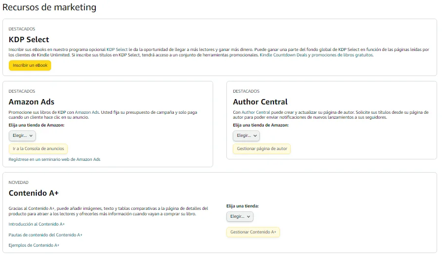Image resolution: width=443 pixels, height=256 pixels.
Task: Click the Recursos de marketing page title
Action: click(50, 7)
